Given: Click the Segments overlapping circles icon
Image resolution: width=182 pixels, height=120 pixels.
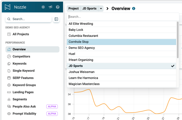Looking at the screenshot, I should [x=9, y=99].
